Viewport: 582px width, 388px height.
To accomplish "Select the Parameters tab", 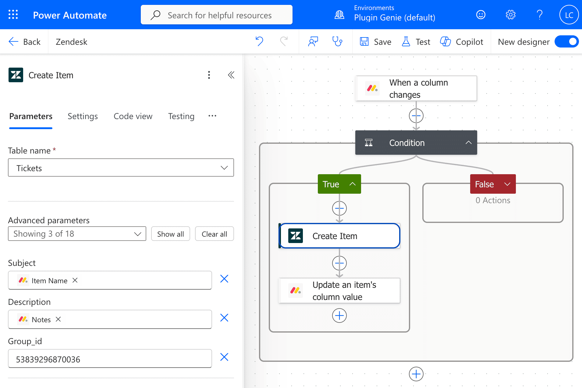I will coord(31,116).
